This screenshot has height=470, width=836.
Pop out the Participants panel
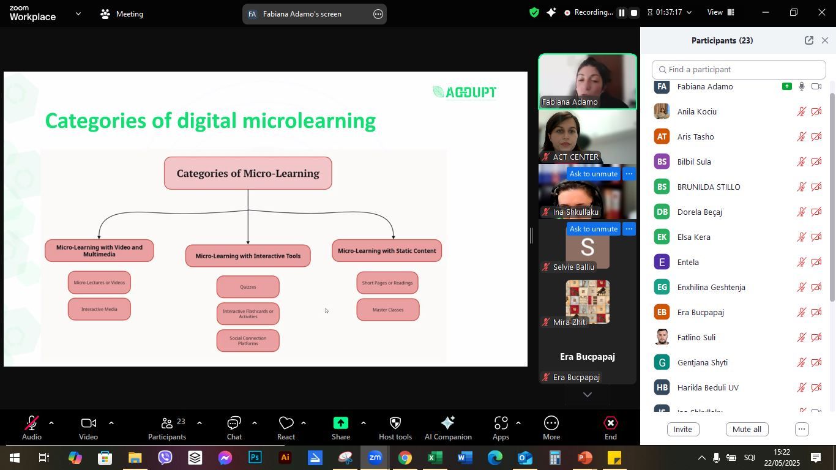(x=808, y=40)
